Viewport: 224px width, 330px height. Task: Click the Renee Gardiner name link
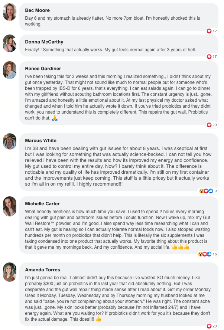point(43,69)
